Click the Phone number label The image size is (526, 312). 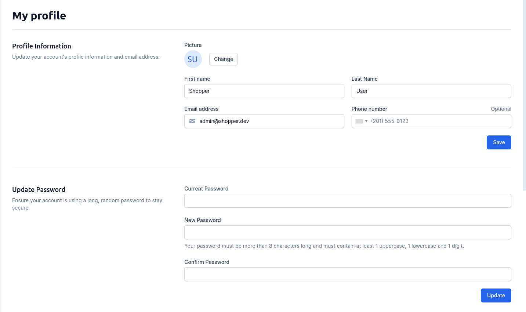pyautogui.click(x=369, y=109)
